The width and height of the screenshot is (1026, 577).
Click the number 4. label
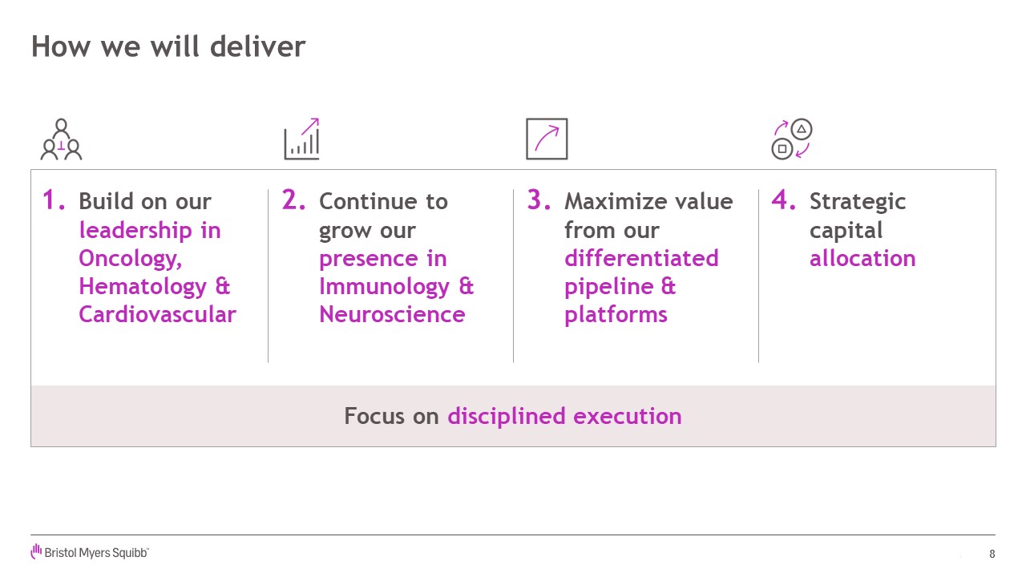[x=784, y=200]
